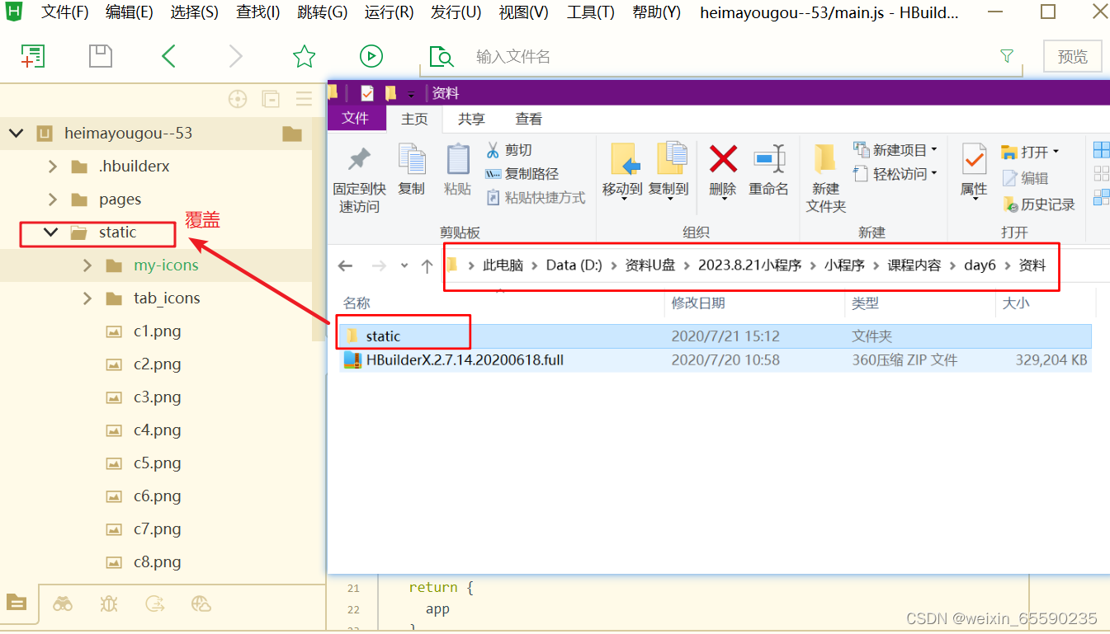Open project panel hamburger menu icon

click(304, 99)
